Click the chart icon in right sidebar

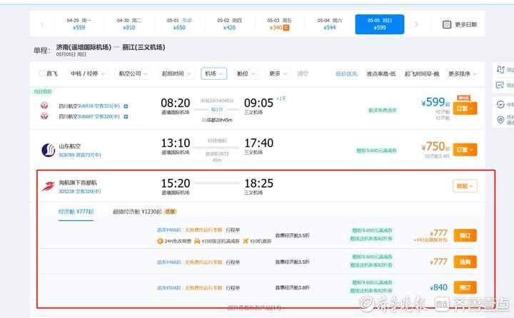click(x=500, y=85)
